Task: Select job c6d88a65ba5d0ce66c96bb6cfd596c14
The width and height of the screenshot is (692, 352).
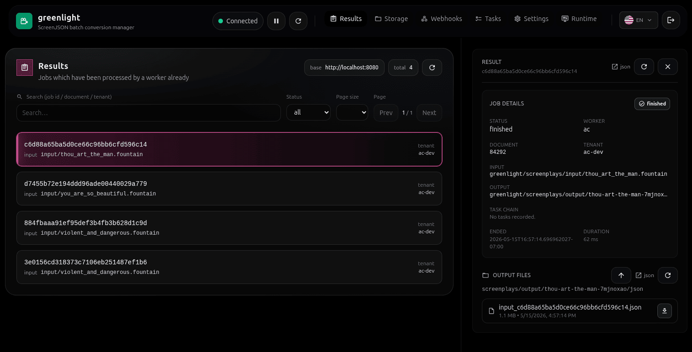Action: 229,149
